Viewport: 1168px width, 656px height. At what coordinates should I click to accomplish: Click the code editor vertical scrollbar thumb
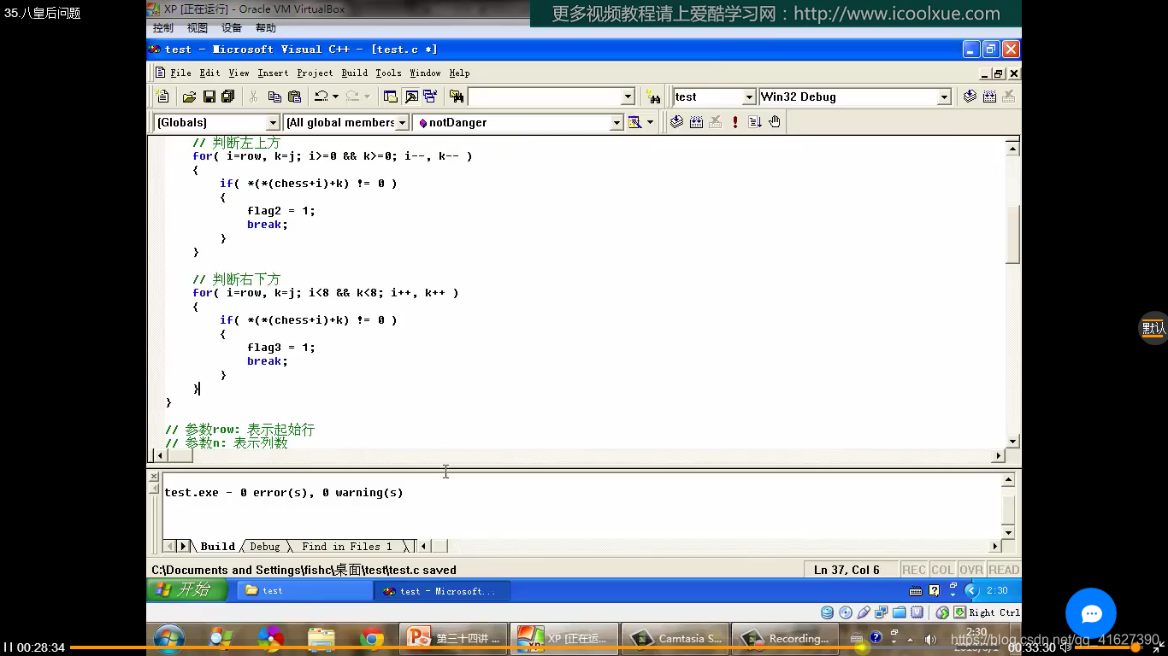[x=1012, y=235]
